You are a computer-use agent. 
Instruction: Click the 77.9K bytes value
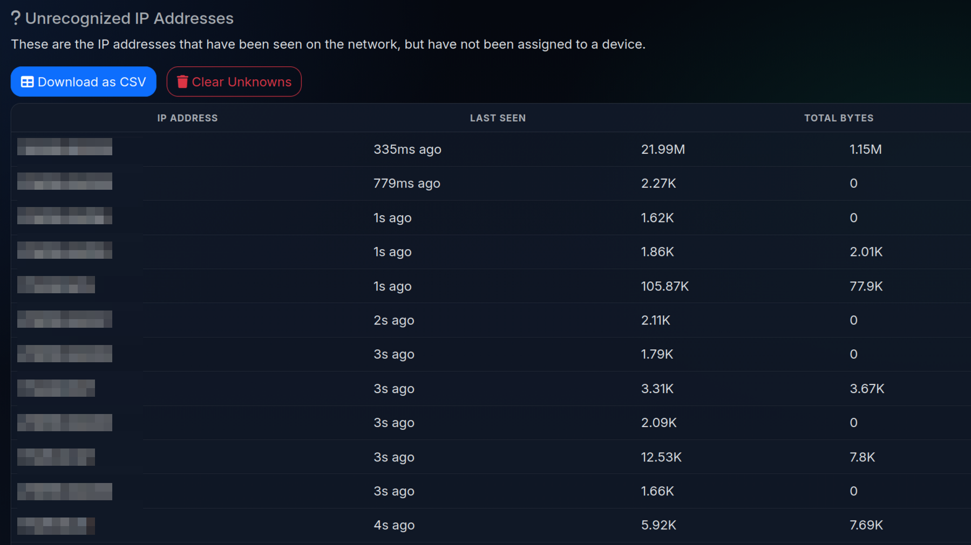(866, 286)
